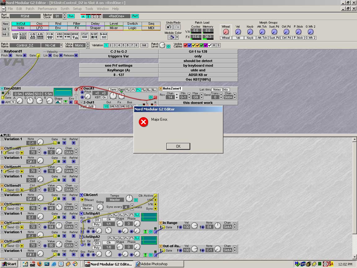Open Adobe Photoshop from the taskbar

[159, 264]
